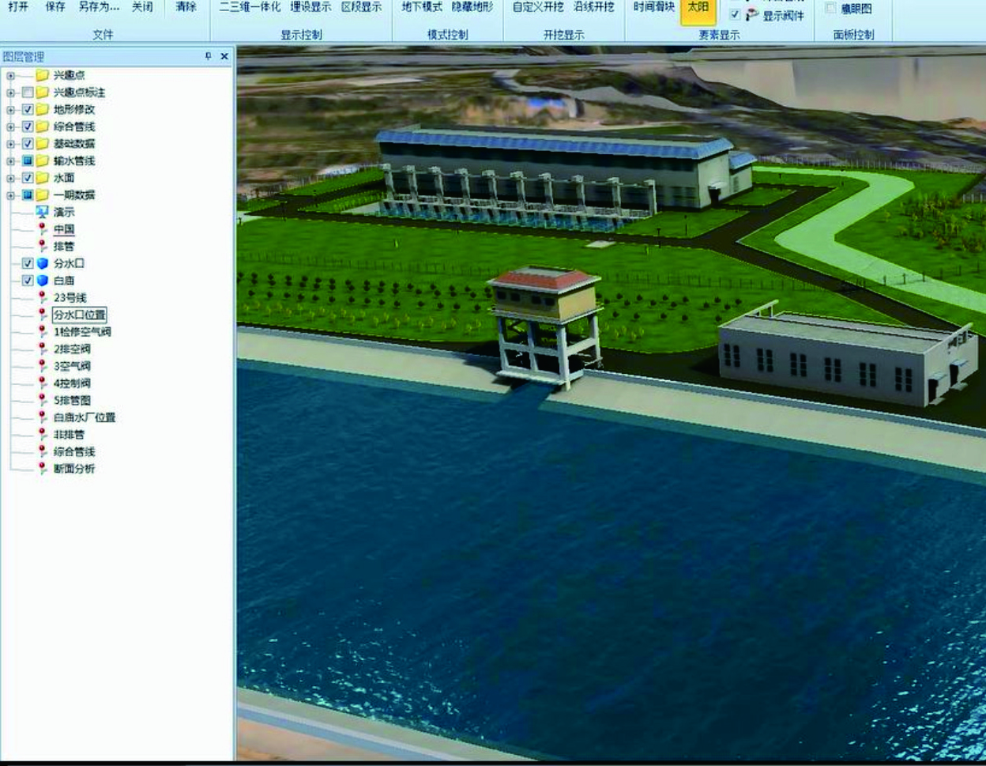Select the 白庙水厂位置 location item
986x766 pixels.
(x=85, y=417)
